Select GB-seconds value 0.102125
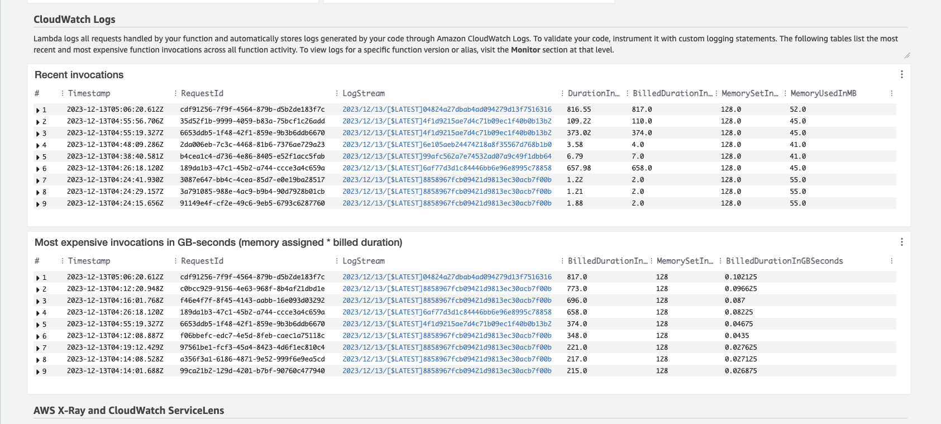 pos(741,277)
